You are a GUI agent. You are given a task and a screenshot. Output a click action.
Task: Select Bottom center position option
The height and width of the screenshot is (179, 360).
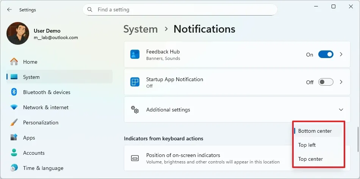point(318,131)
